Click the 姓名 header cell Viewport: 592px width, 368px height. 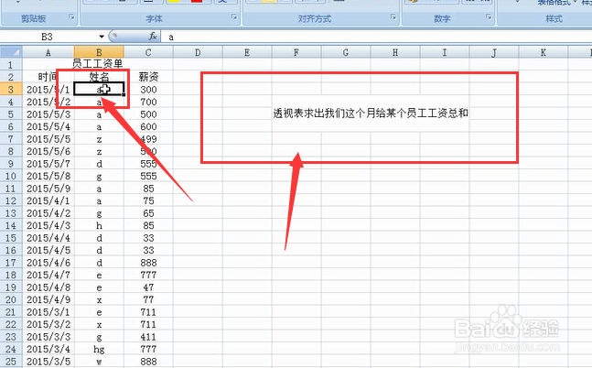pyautogui.click(x=99, y=77)
